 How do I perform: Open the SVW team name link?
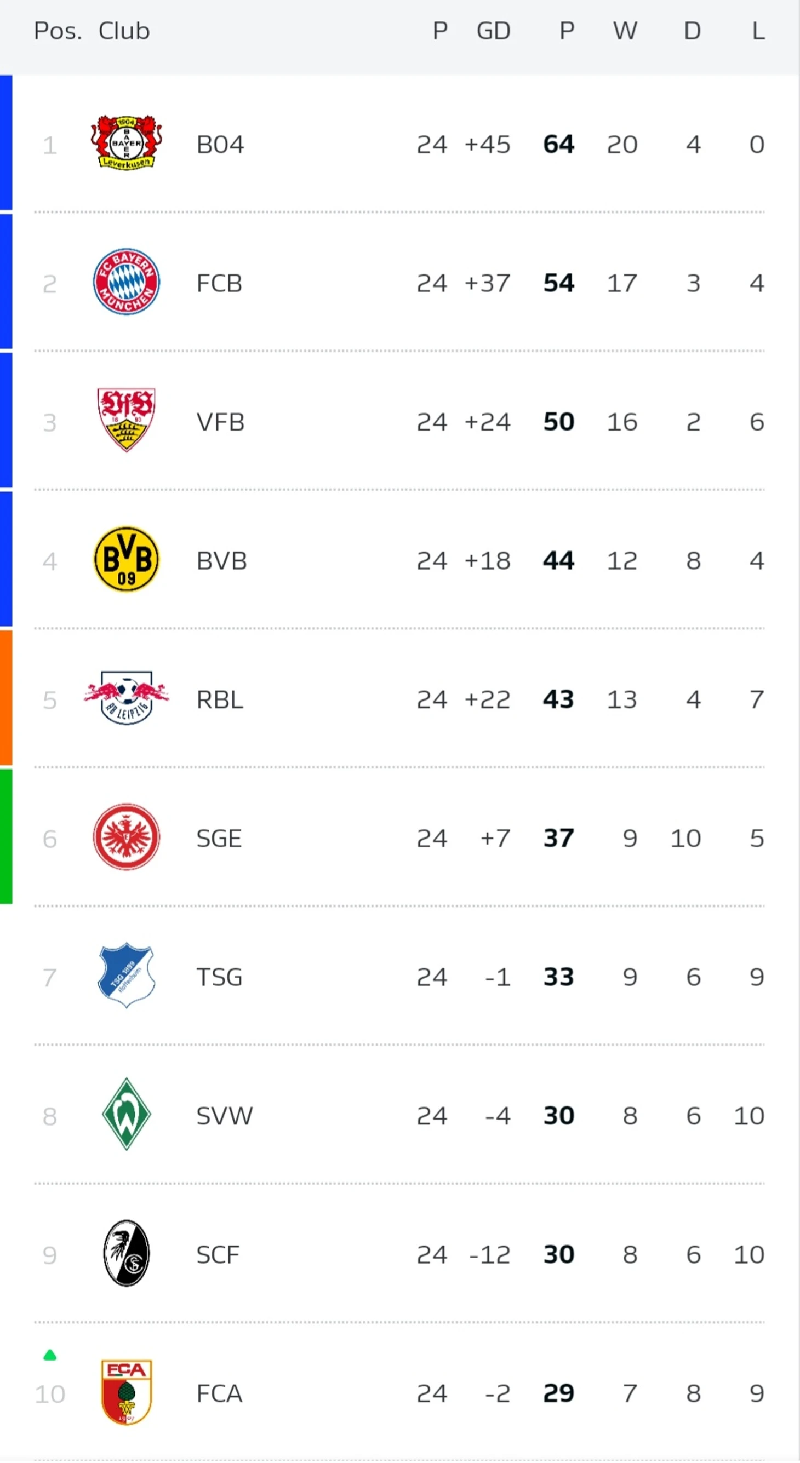point(225,1116)
